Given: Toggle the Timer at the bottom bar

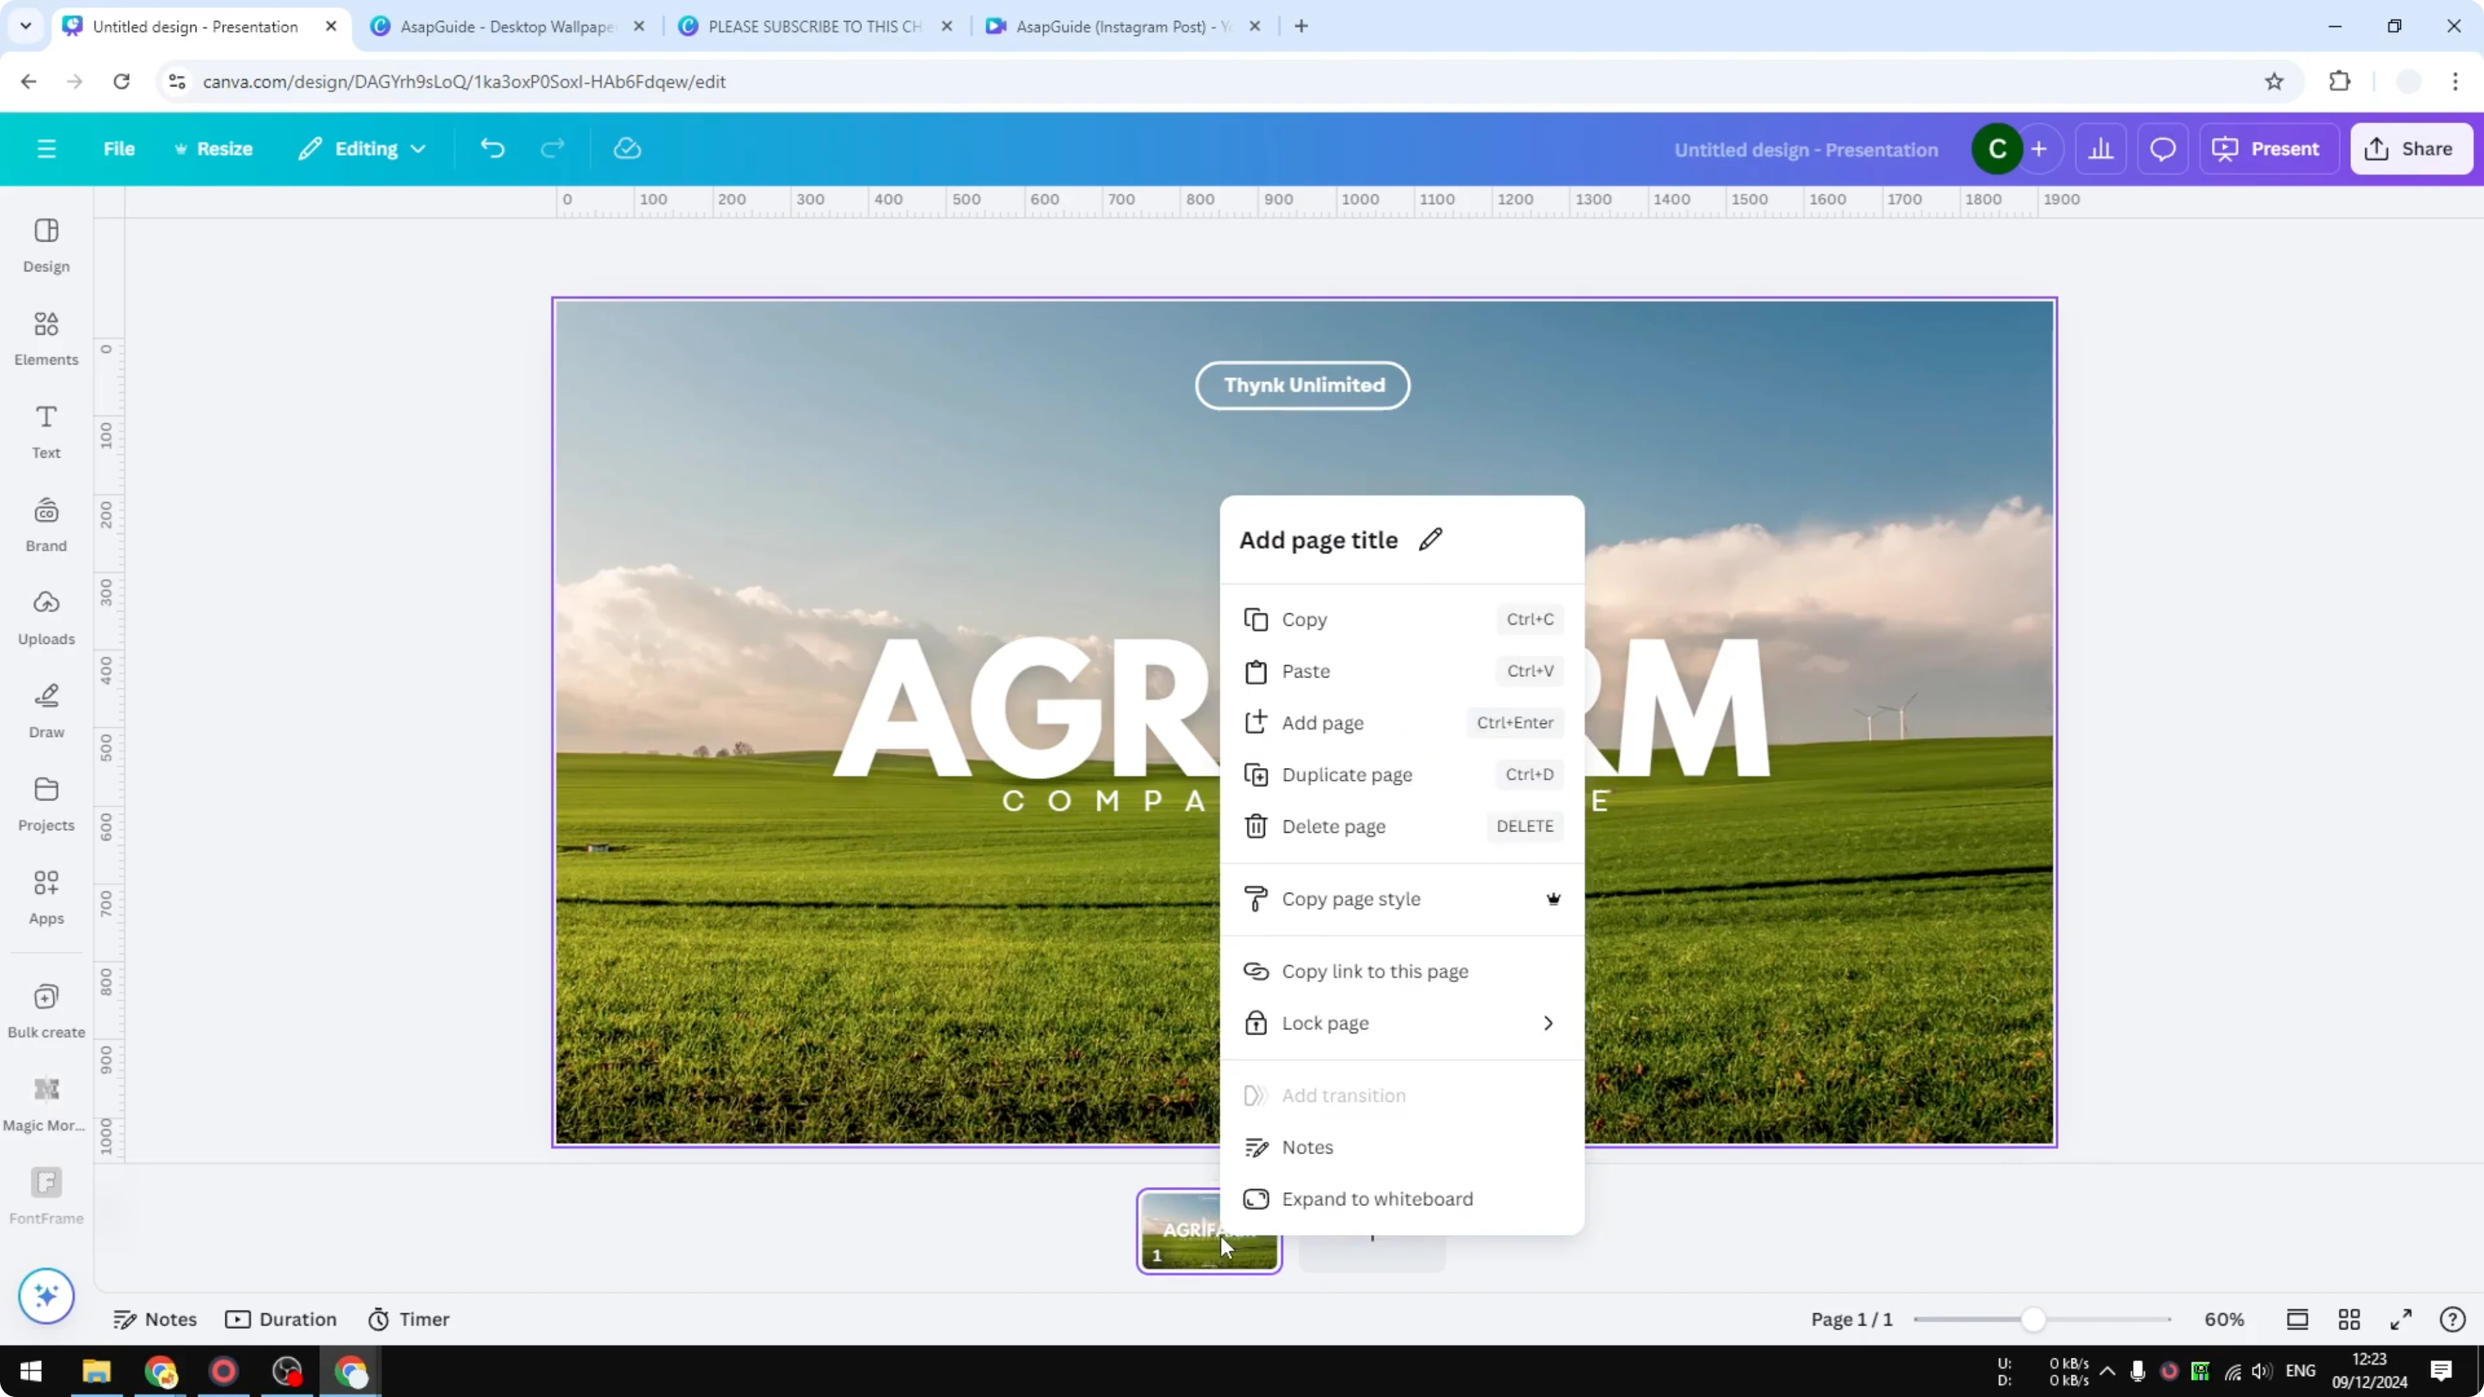Looking at the screenshot, I should [409, 1319].
